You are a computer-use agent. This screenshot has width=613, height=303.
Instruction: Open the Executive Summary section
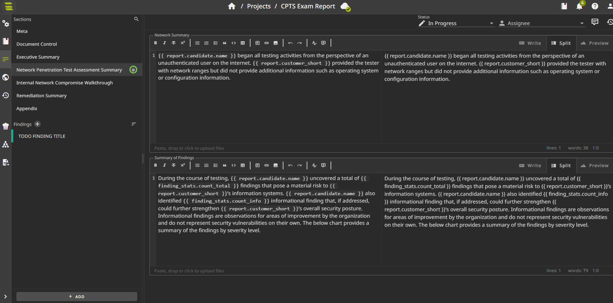click(38, 57)
